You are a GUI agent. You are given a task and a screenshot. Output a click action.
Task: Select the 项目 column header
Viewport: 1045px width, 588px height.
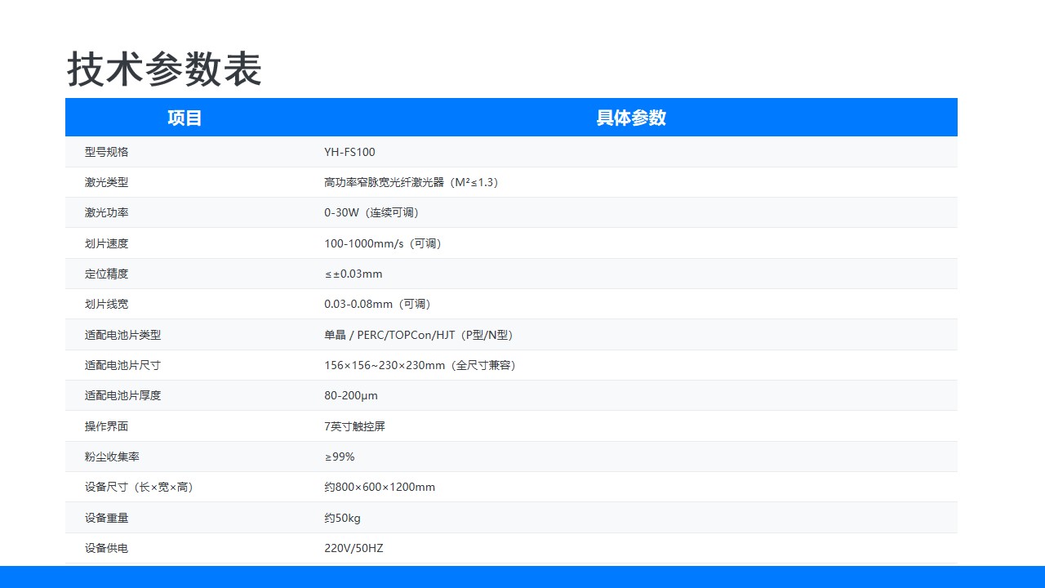pyautogui.click(x=185, y=118)
